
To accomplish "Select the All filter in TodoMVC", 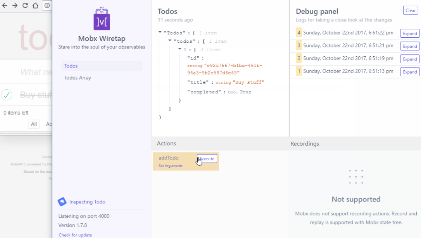I will pyautogui.click(x=33, y=124).
